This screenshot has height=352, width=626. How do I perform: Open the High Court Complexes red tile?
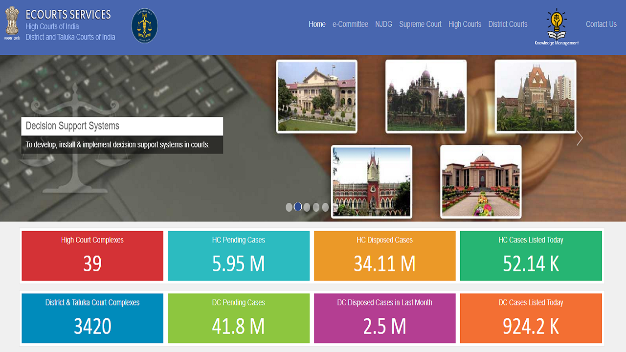coord(92,256)
